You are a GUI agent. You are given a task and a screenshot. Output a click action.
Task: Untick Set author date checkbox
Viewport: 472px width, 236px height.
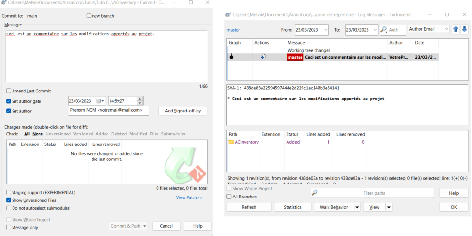point(9,101)
